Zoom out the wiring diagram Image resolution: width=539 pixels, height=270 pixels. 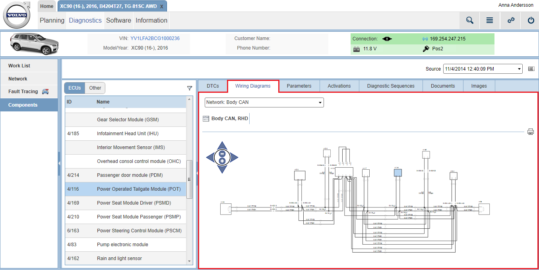(222, 154)
